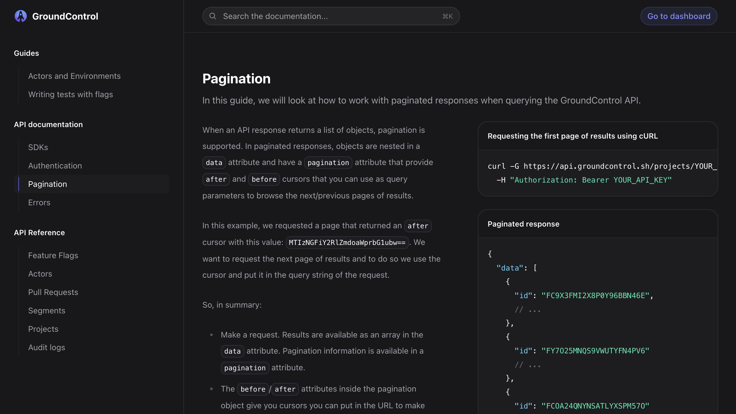Open the Errors documentation page

point(39,202)
